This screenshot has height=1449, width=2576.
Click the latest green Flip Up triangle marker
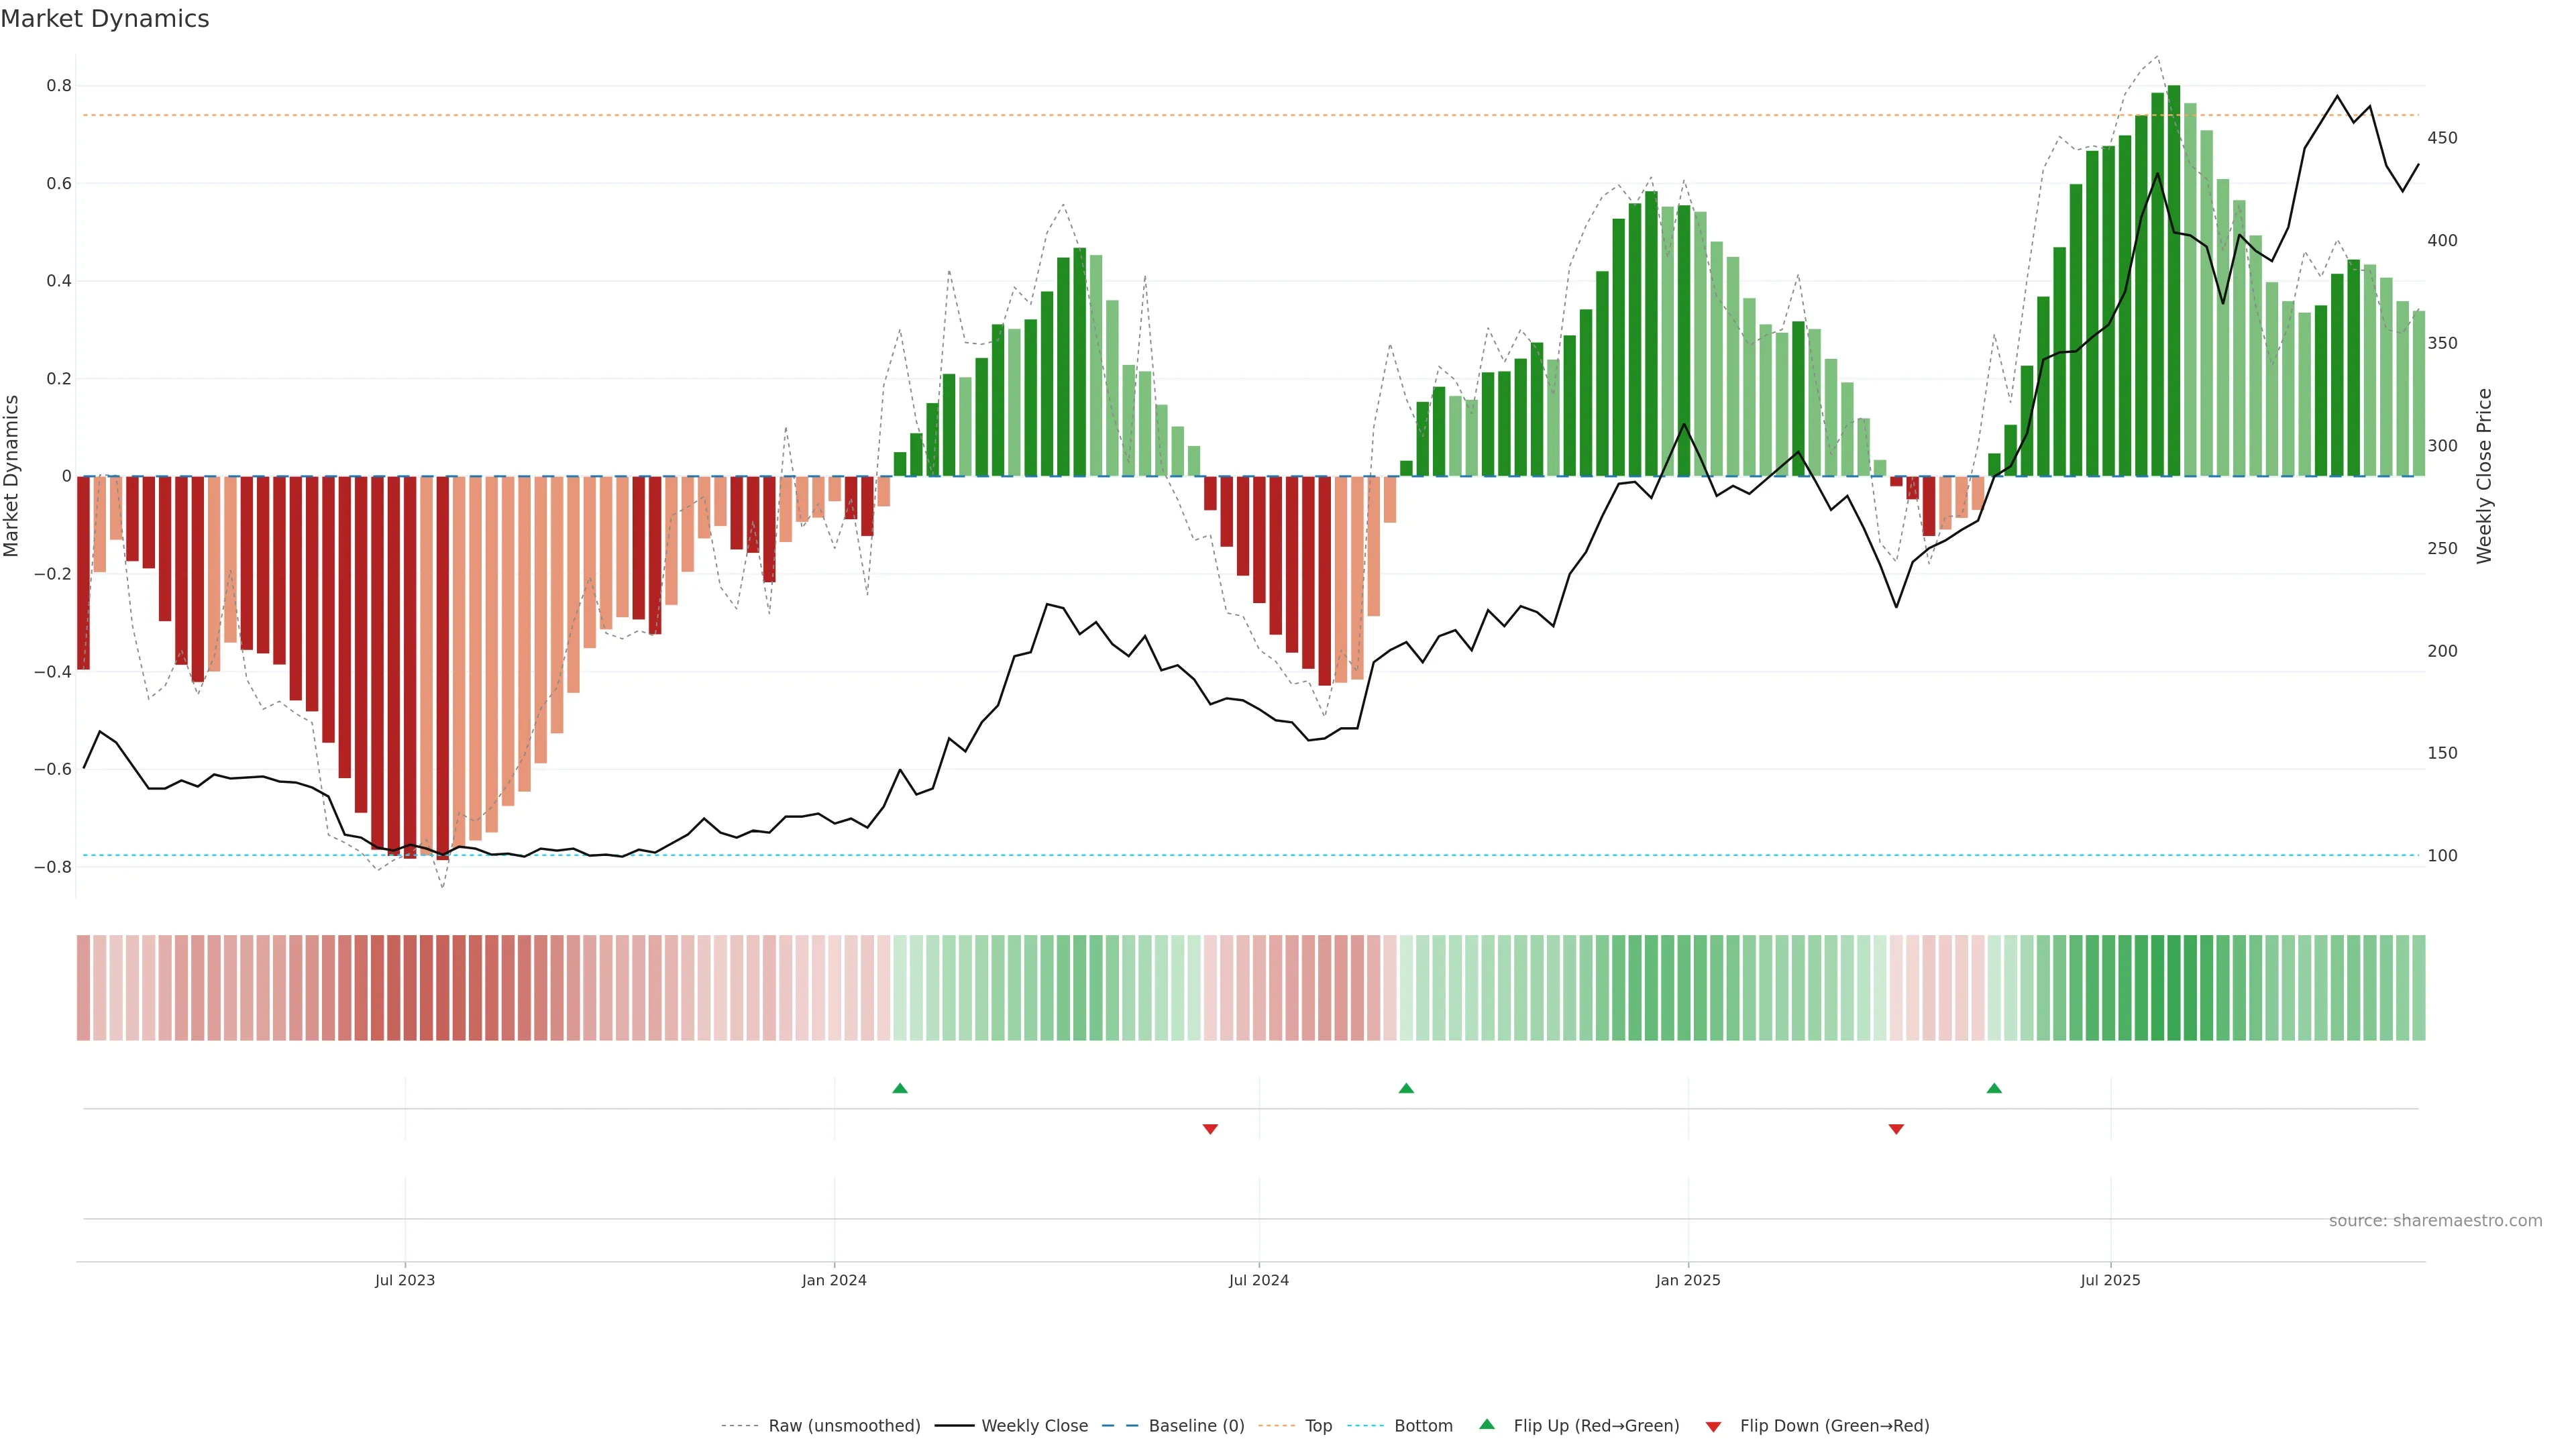tap(1994, 1088)
